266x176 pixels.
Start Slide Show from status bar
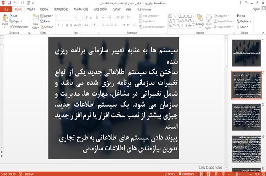click(x=223, y=174)
